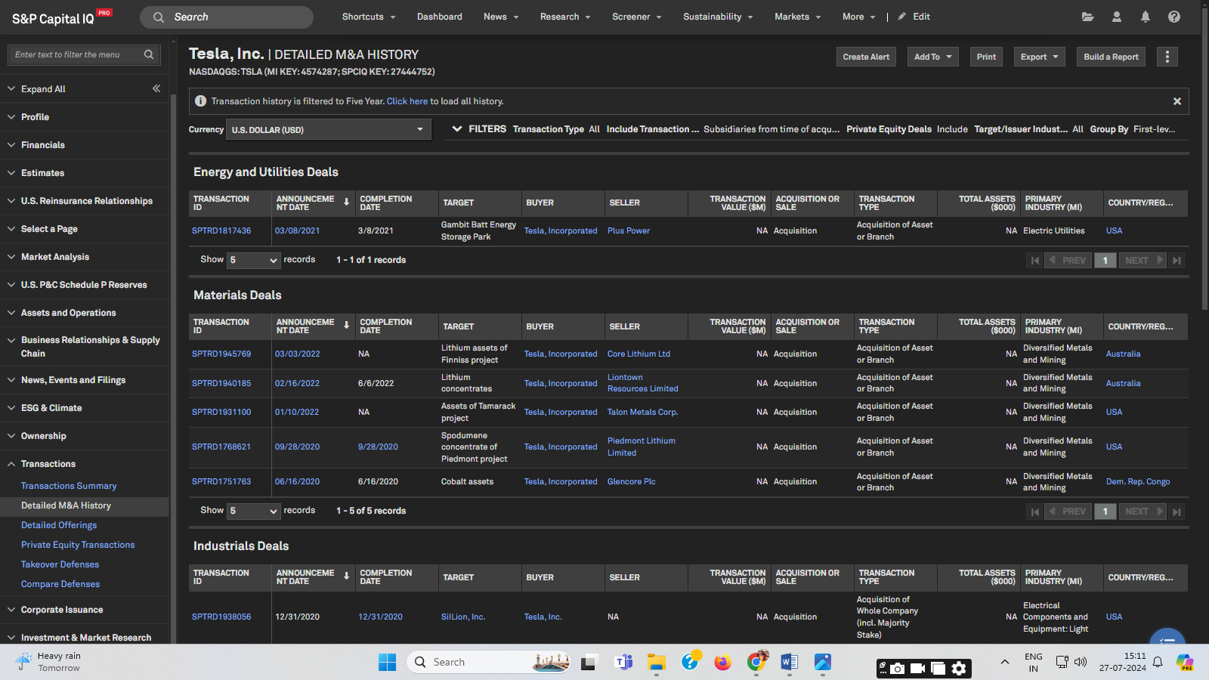The height and width of the screenshot is (680, 1209).
Task: Click the top Search input field
Action: click(x=227, y=17)
